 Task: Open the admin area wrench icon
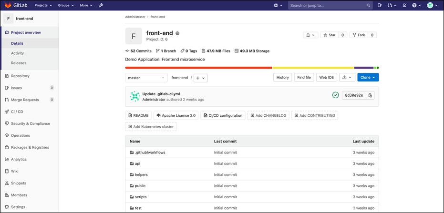click(x=101, y=5)
